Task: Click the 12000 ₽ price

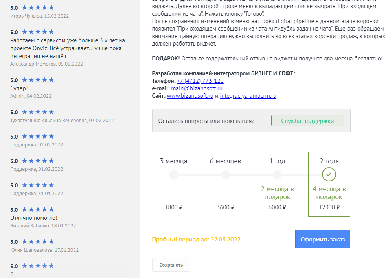Action: point(329,207)
